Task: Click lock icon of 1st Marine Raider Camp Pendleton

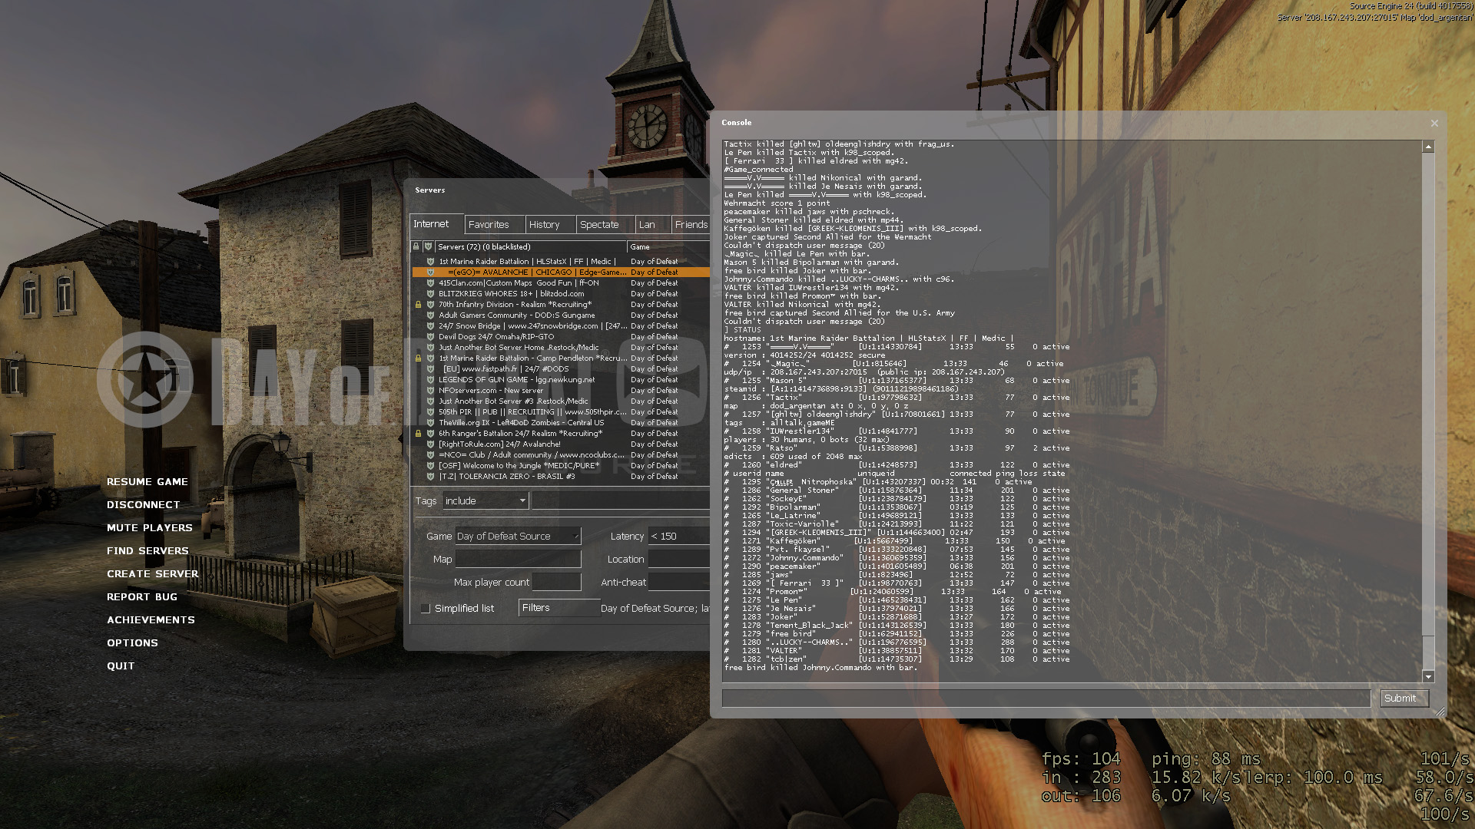Action: tap(419, 358)
